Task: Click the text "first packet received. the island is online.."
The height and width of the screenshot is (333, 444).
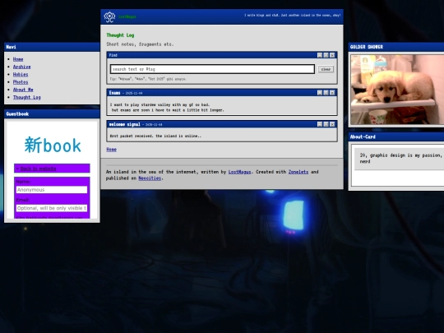Action: coord(155,136)
